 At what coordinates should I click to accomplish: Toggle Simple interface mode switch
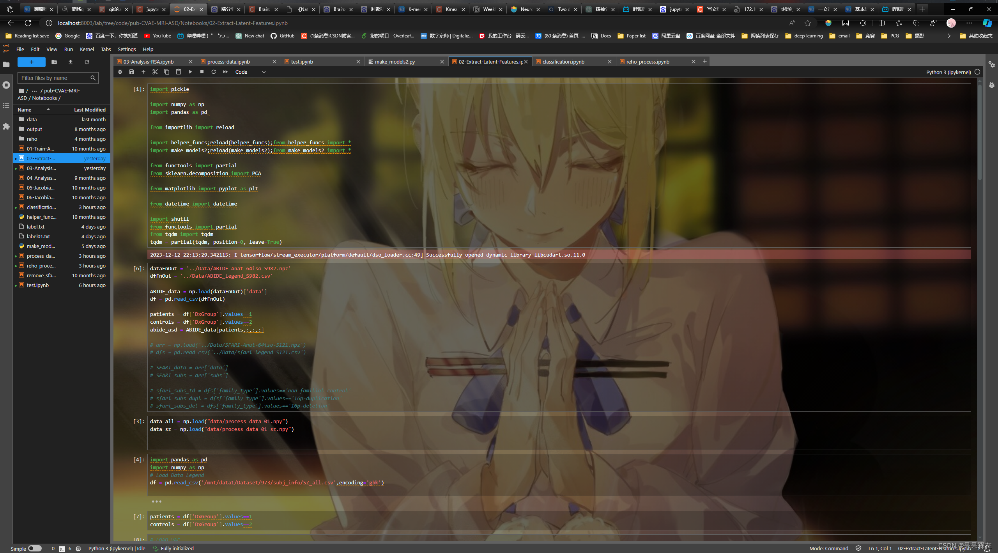[35, 548]
